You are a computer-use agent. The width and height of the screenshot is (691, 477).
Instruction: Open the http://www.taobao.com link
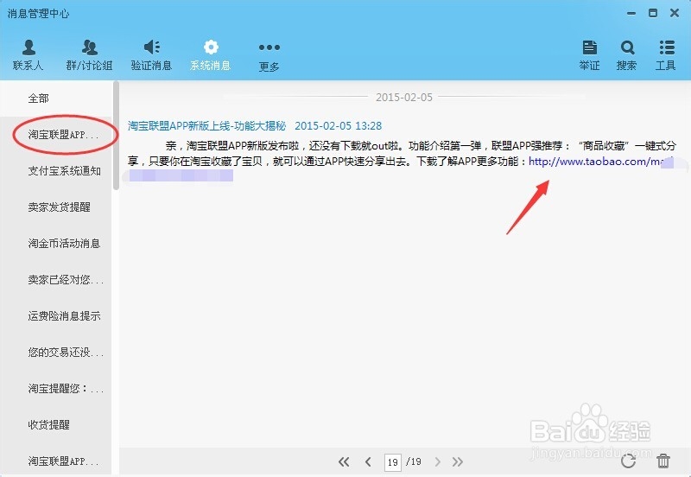click(595, 162)
